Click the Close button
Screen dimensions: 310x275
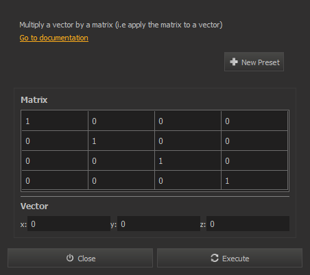(x=80, y=258)
